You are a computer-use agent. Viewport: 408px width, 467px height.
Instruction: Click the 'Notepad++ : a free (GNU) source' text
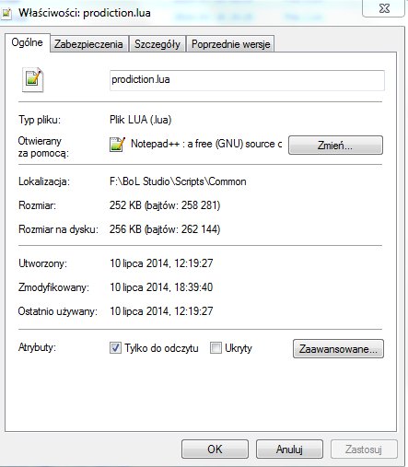pyautogui.click(x=206, y=144)
